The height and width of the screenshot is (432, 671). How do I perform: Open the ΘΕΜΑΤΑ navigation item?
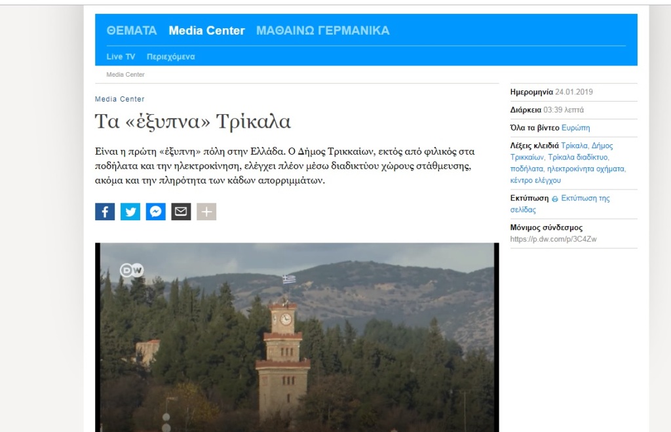coord(132,31)
